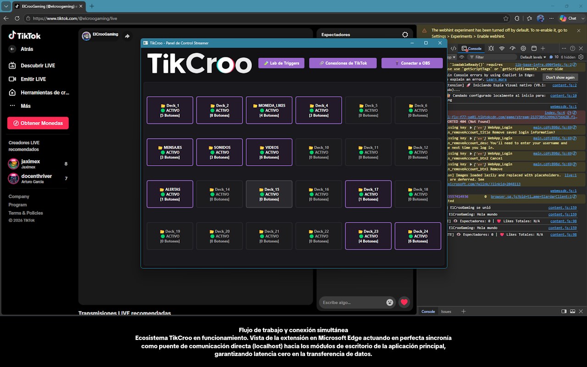Click the Edge profile avatar
The height and width of the screenshot is (367, 587).
click(x=541, y=18)
